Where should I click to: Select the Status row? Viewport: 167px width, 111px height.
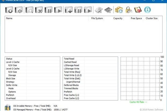click(x=32, y=59)
